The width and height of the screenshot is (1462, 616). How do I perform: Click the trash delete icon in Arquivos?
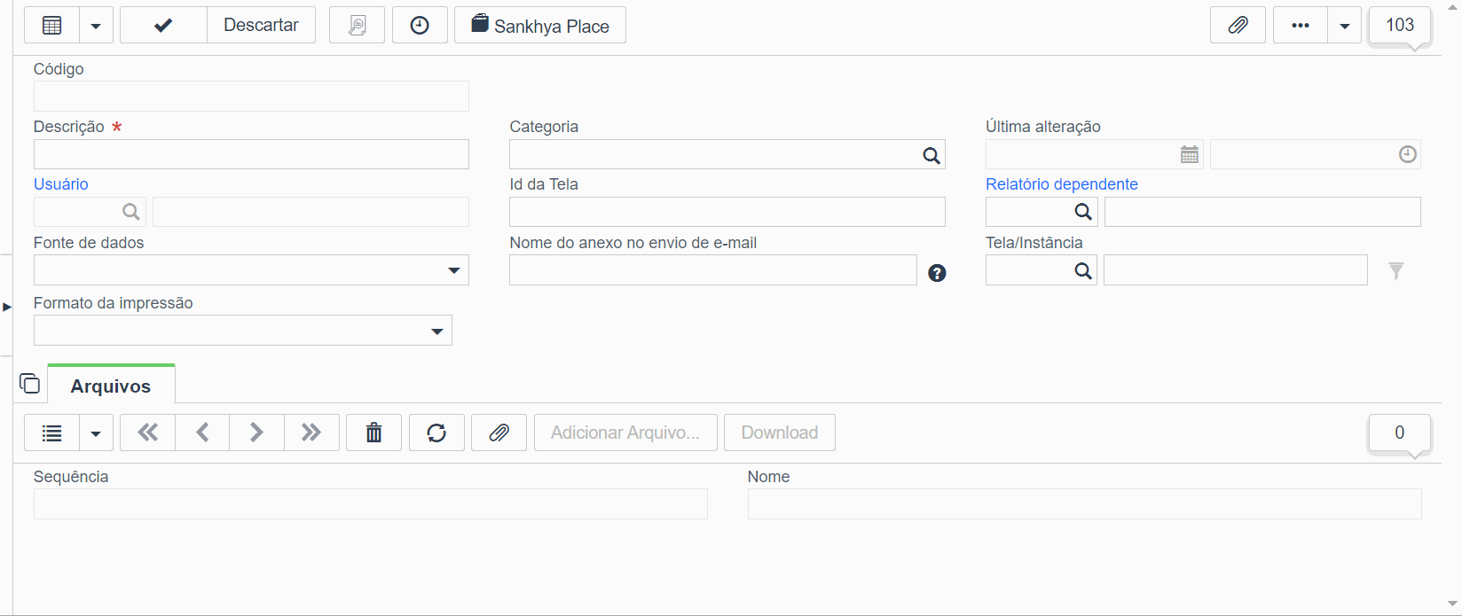(x=373, y=433)
